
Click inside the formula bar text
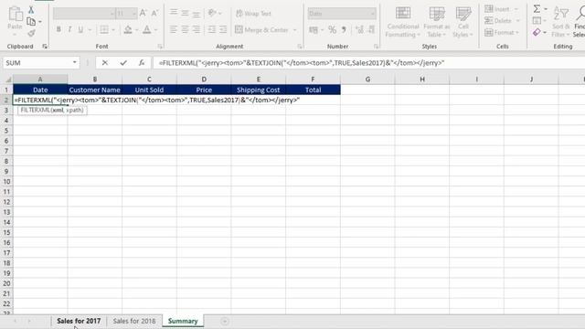[302, 63]
